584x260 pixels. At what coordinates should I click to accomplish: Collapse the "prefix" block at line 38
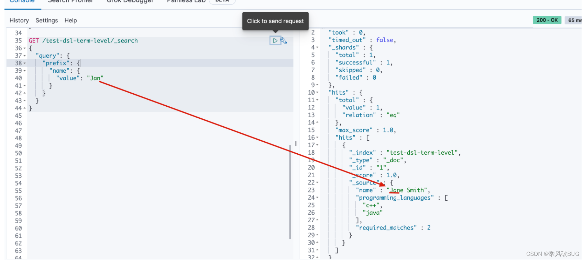(x=25, y=63)
